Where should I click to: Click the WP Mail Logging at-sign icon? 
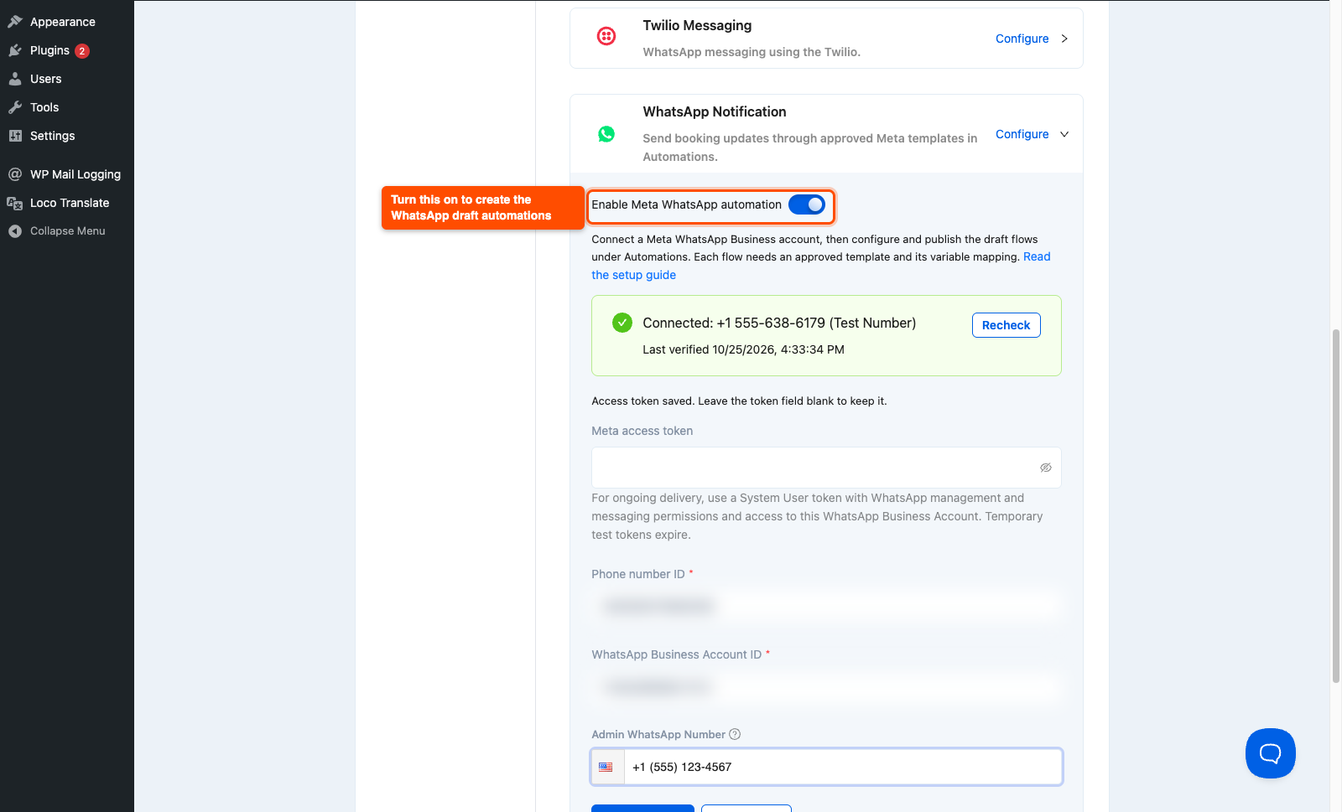[x=15, y=174]
